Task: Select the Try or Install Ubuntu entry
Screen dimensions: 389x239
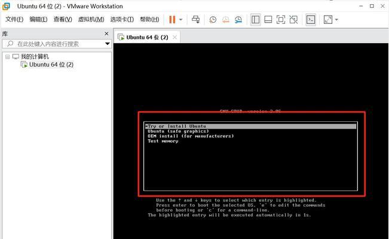Action: tap(250, 126)
